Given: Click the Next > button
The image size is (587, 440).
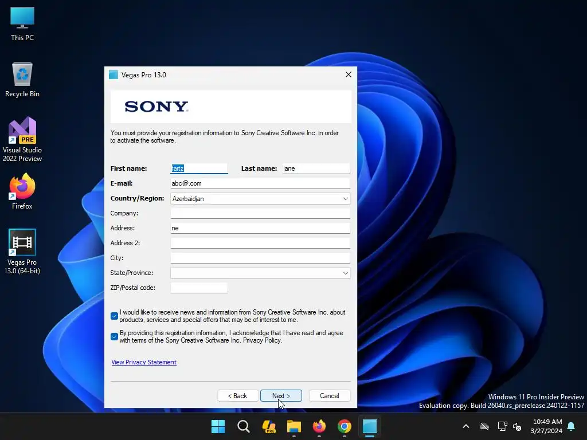Looking at the screenshot, I should coord(281,396).
